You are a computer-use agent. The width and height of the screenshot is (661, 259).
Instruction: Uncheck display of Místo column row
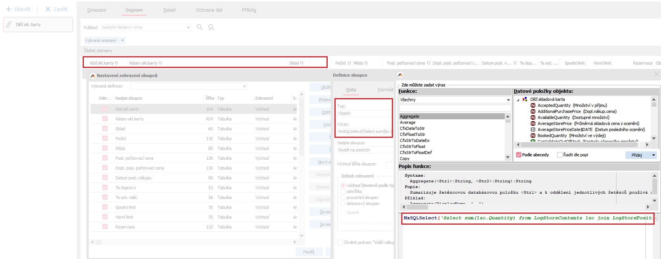tap(105, 148)
